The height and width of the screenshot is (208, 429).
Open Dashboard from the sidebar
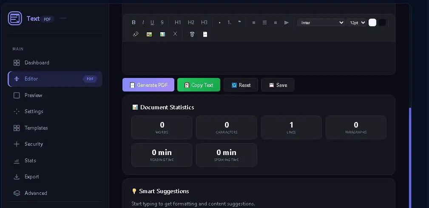tap(55, 63)
